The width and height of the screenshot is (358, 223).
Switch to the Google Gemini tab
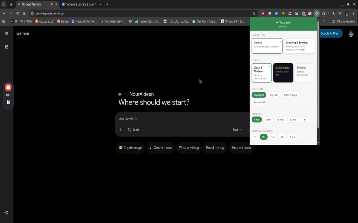coord(37,4)
